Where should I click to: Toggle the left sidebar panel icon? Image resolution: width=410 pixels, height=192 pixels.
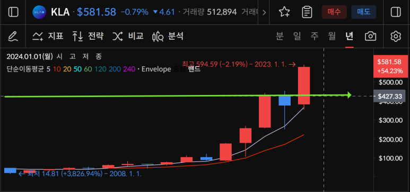click(x=13, y=12)
